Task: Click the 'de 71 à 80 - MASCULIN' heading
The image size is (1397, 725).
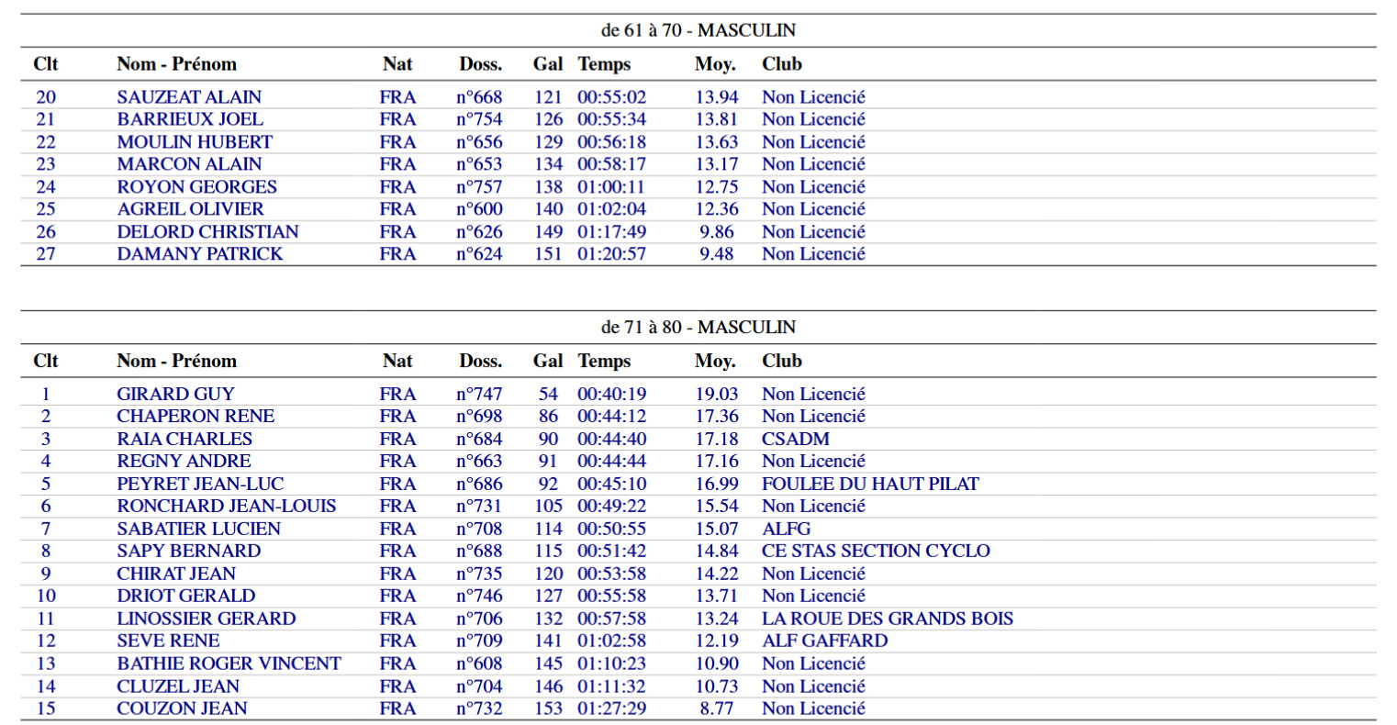Action: [698, 328]
